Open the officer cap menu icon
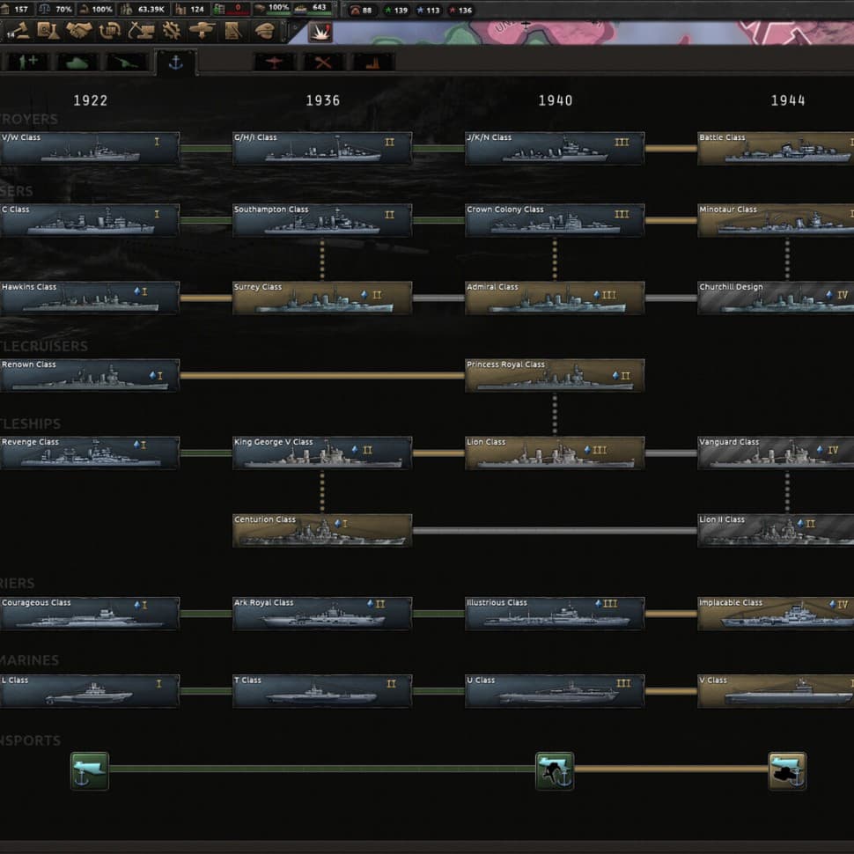 point(263,31)
